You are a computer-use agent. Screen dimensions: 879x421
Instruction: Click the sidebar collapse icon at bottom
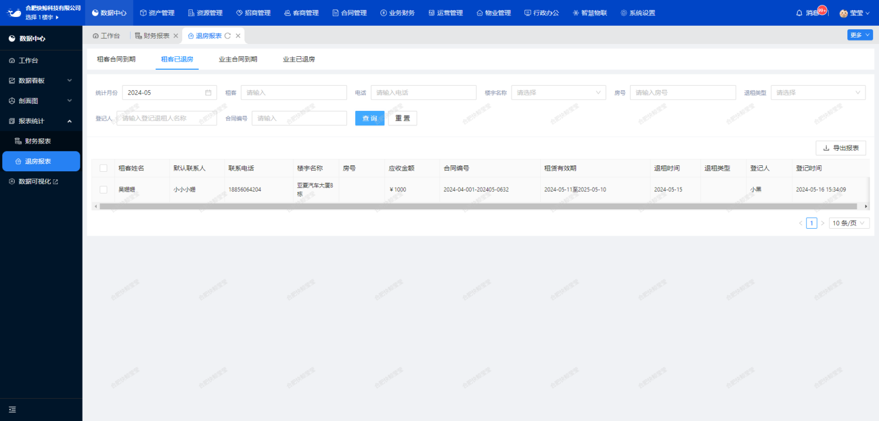coord(12,409)
